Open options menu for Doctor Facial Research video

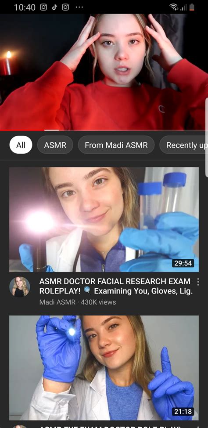198,282
